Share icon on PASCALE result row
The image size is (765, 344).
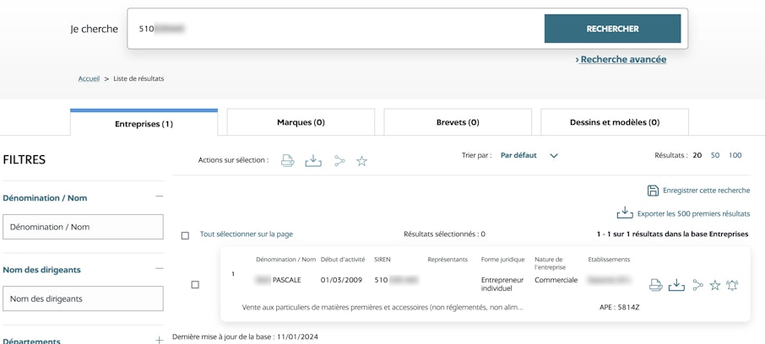(x=698, y=285)
